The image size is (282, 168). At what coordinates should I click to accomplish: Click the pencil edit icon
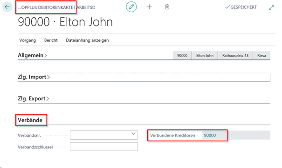pyautogui.click(x=131, y=7)
